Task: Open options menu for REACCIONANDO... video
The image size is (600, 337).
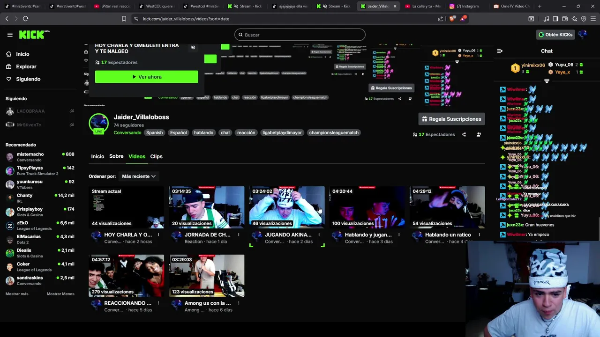Action: [x=158, y=303]
